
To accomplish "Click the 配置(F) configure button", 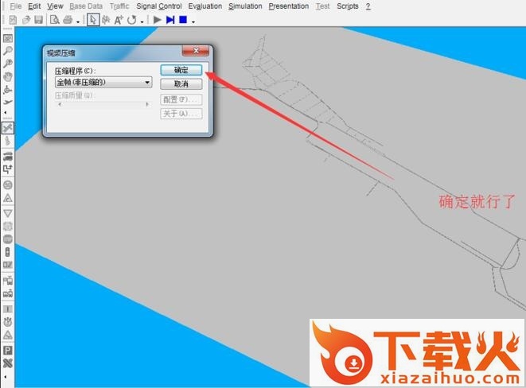I will (x=181, y=99).
